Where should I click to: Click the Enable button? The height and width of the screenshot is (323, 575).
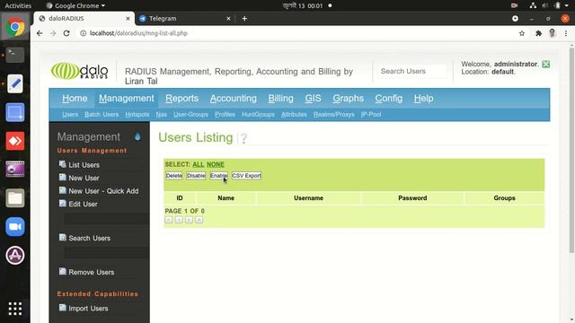[218, 176]
